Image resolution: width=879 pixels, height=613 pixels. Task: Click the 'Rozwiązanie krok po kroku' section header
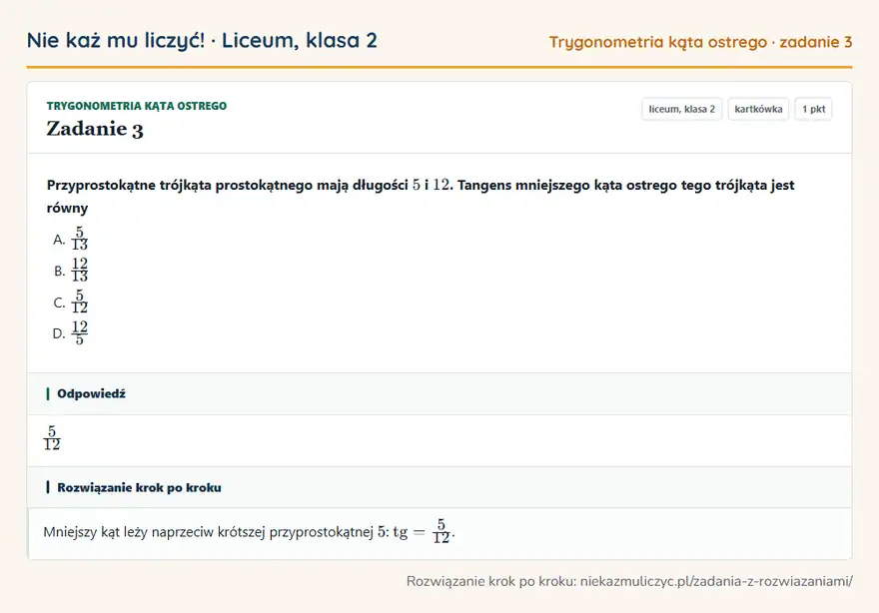tap(439, 487)
